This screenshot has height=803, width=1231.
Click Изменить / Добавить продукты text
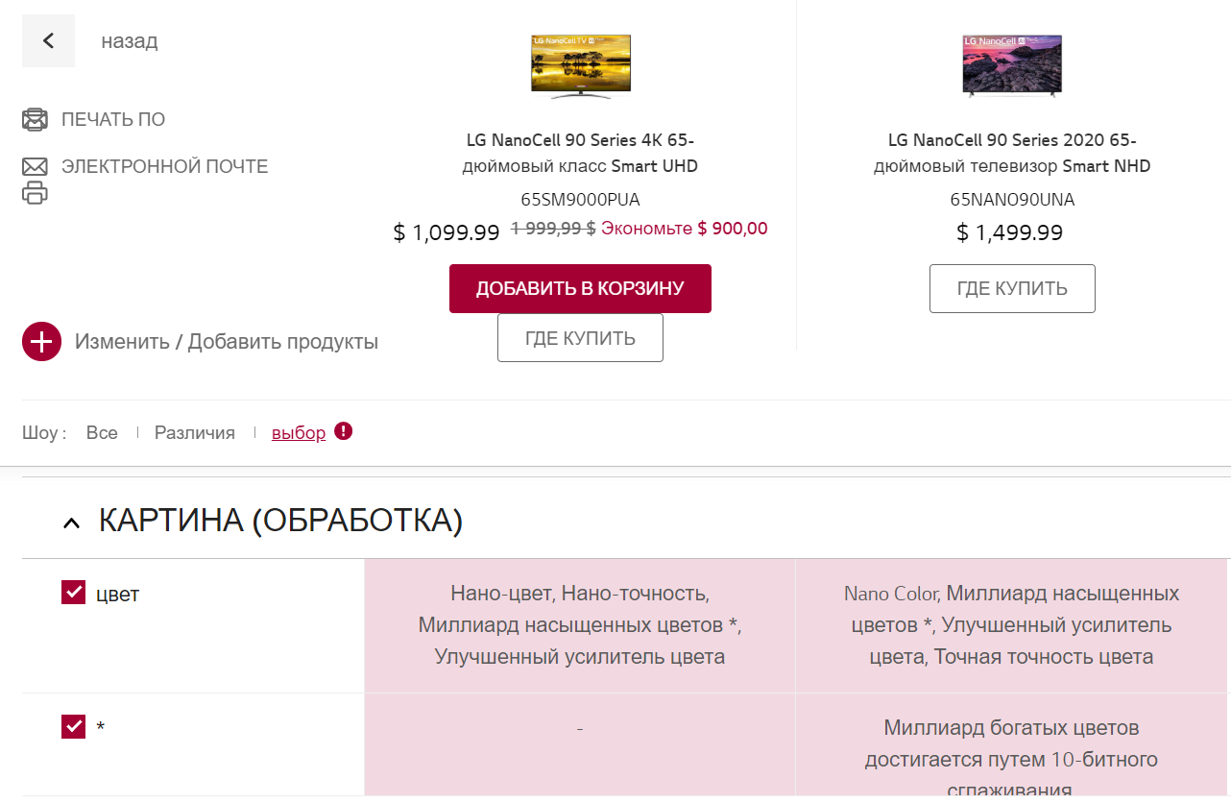[x=227, y=342]
